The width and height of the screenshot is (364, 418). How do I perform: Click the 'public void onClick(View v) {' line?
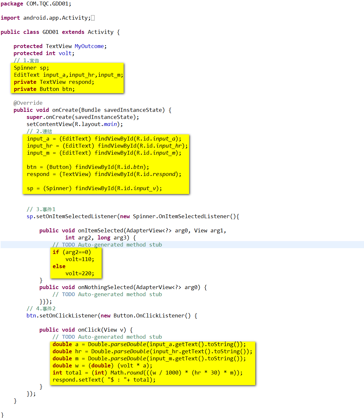click(86, 330)
